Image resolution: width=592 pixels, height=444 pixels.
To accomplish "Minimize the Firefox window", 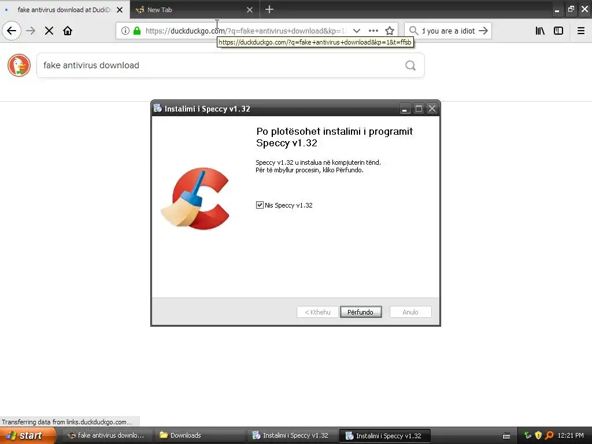I will (557, 9).
